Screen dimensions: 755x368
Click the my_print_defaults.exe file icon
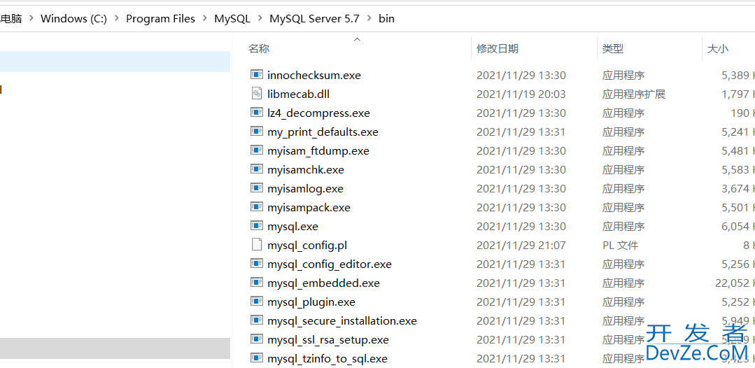point(257,132)
